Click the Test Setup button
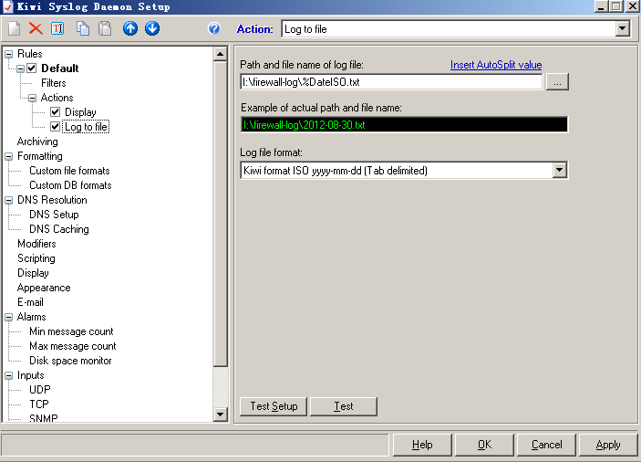Screen dimensions: 641x462 coord(274,406)
